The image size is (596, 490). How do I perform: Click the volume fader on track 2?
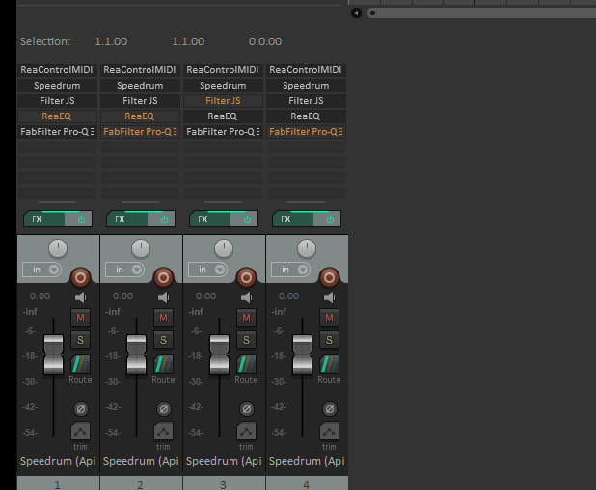pos(136,355)
